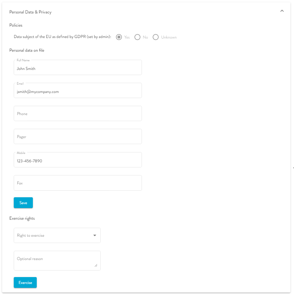Click the Personal data on file heading
Screen dimensions: 294x295
click(x=27, y=51)
